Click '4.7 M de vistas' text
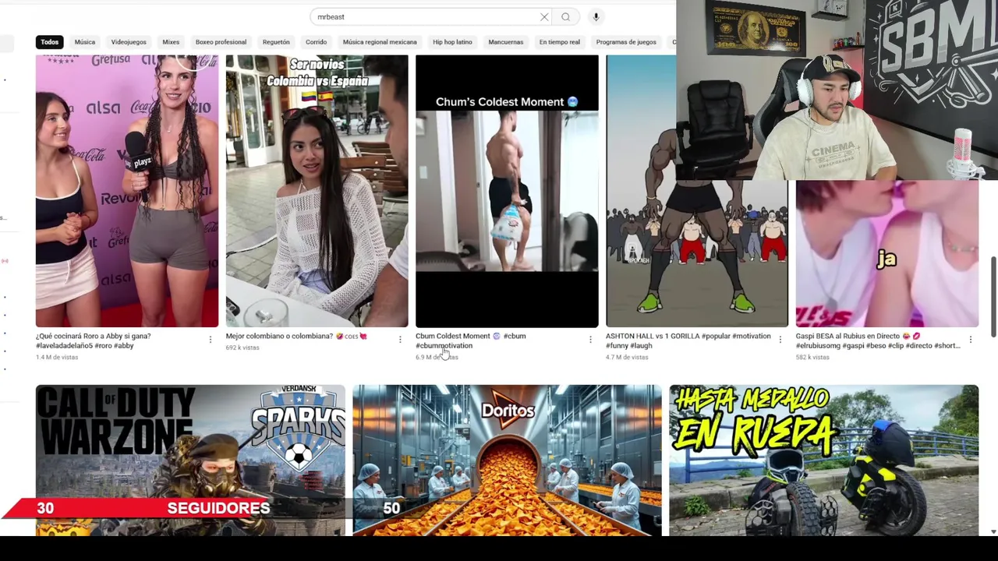 [627, 358]
